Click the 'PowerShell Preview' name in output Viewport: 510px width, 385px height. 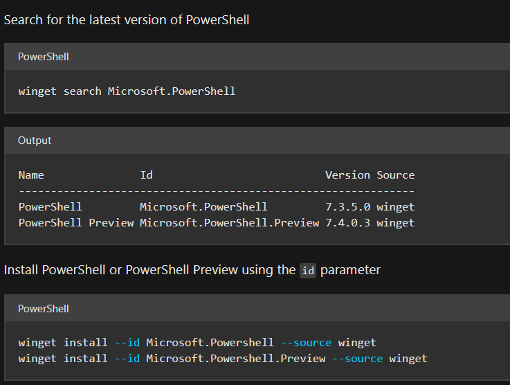(x=76, y=222)
